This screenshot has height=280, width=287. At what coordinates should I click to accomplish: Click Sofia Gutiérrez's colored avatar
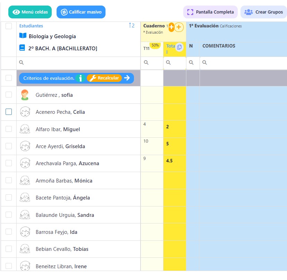[x=25, y=95]
